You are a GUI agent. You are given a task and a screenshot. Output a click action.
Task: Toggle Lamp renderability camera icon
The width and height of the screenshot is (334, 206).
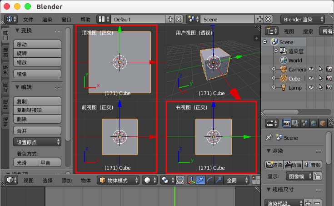pyautogui.click(x=329, y=87)
